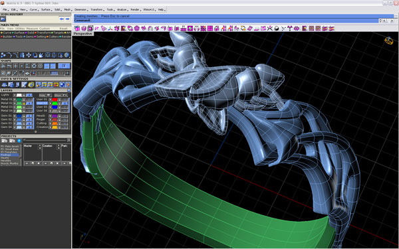Select the Setting category in Main Menu

[40, 37]
